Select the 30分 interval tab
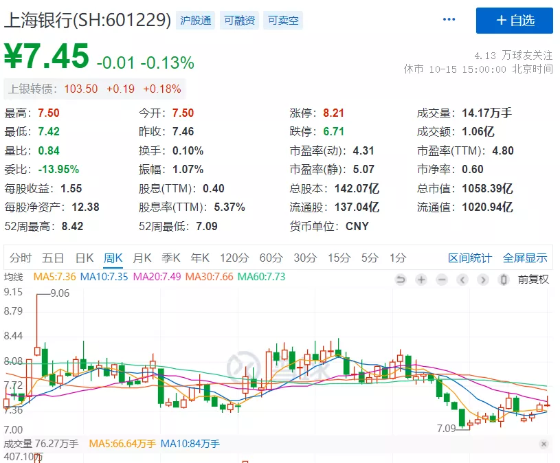Image resolution: width=560 pixels, height=463 pixels. [305, 258]
